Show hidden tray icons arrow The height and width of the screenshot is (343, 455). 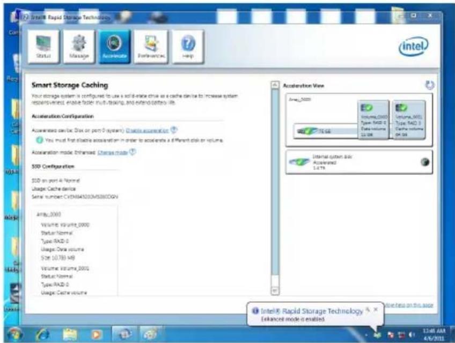click(x=366, y=335)
